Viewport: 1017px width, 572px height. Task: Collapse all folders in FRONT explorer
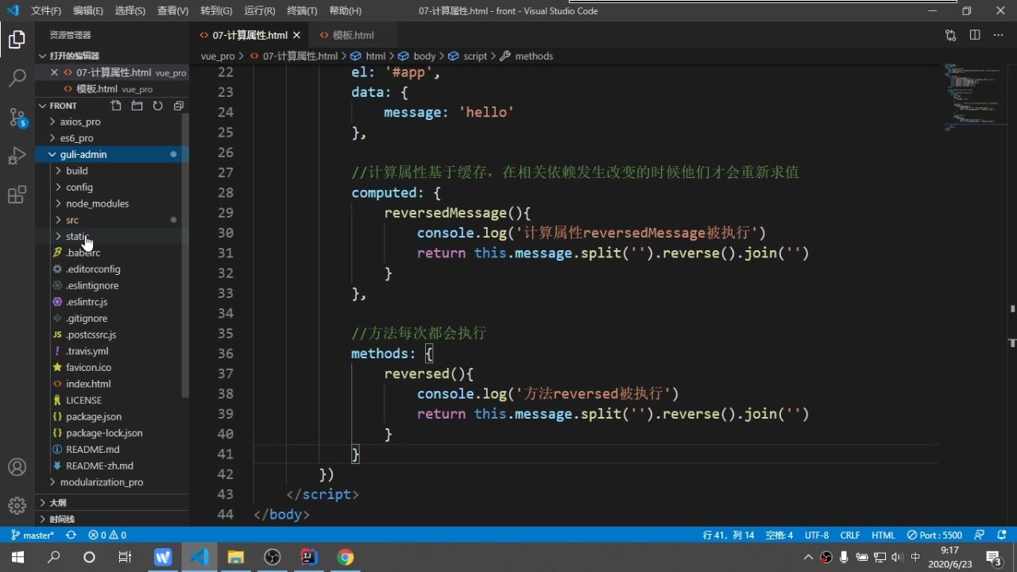click(178, 106)
